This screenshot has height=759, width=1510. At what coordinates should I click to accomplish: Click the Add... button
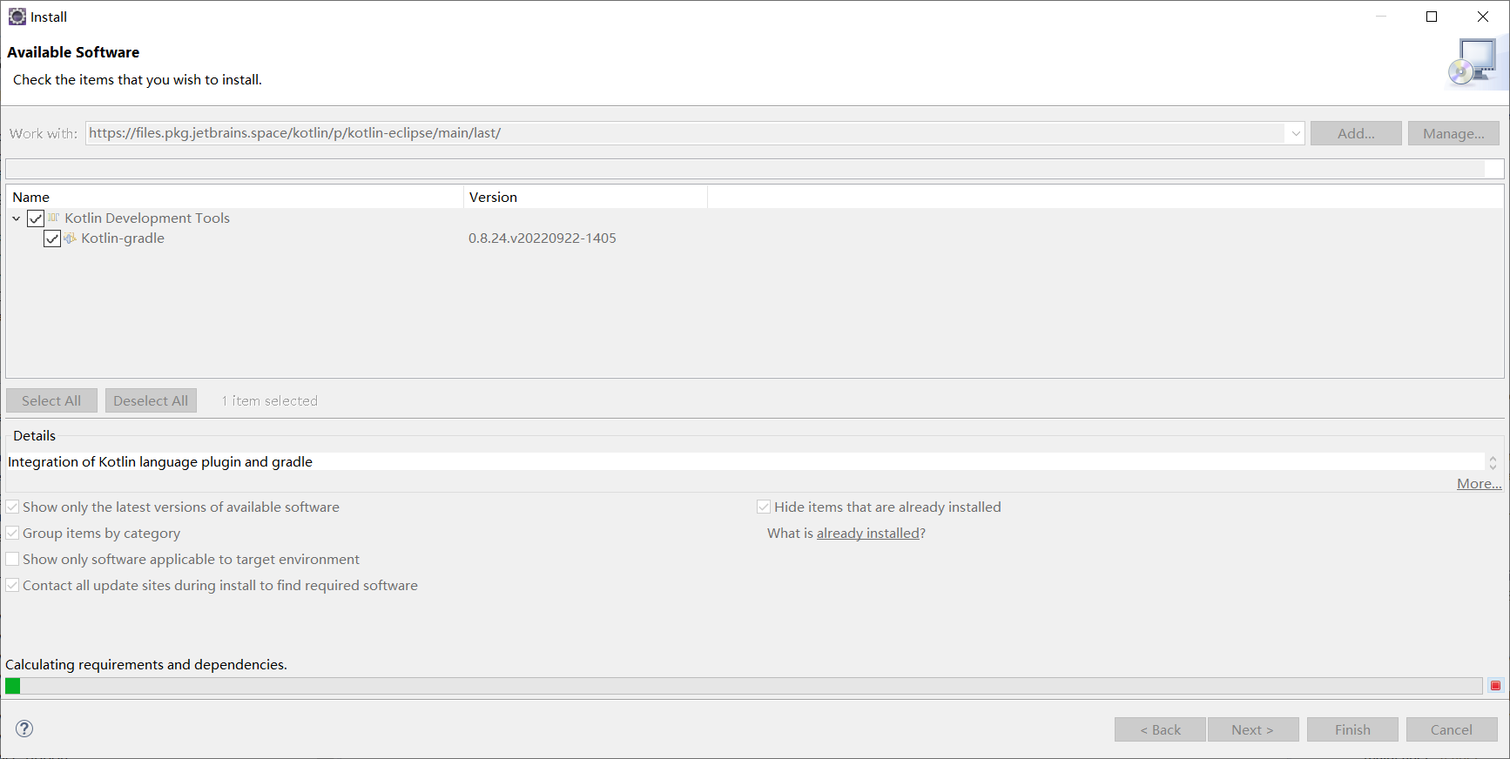click(1356, 133)
